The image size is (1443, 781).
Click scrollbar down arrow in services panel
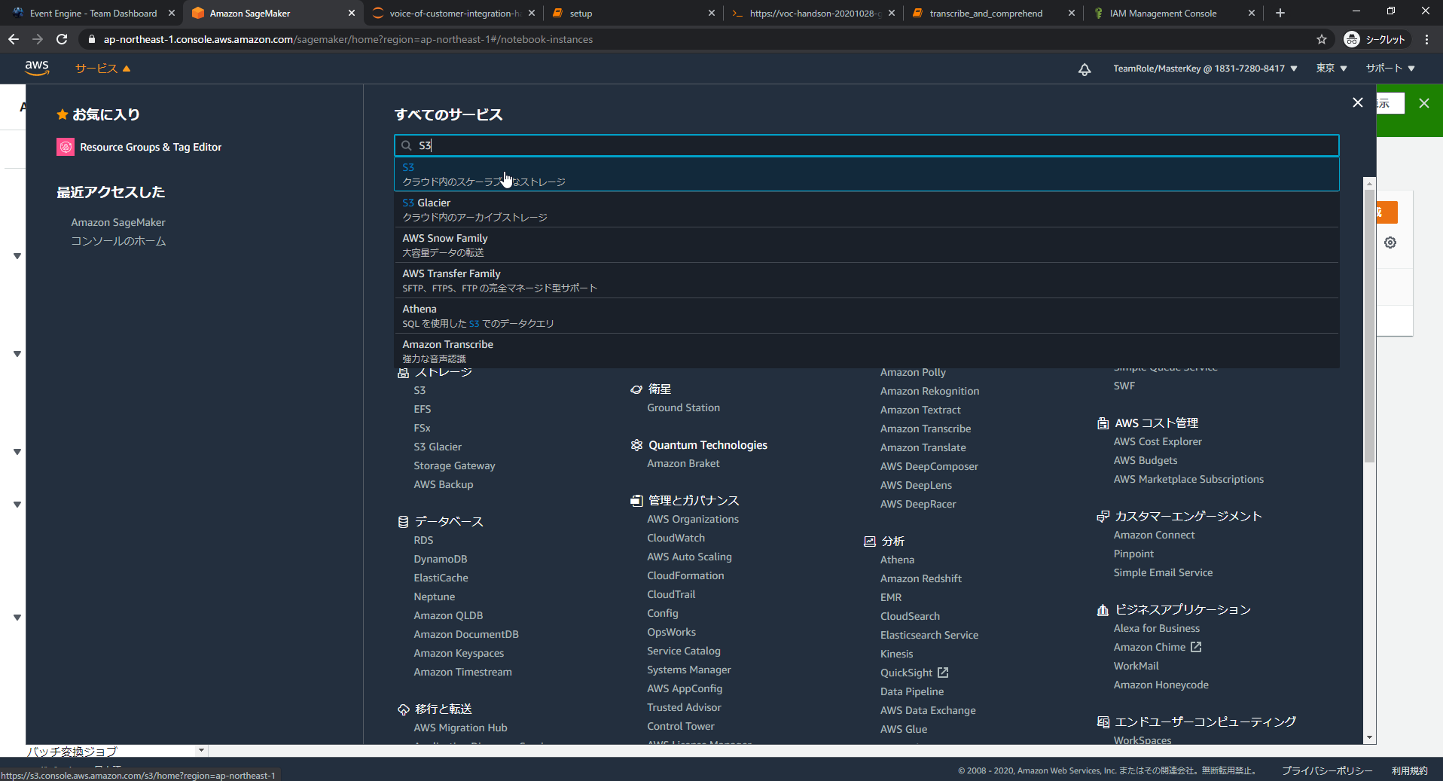click(x=1369, y=738)
